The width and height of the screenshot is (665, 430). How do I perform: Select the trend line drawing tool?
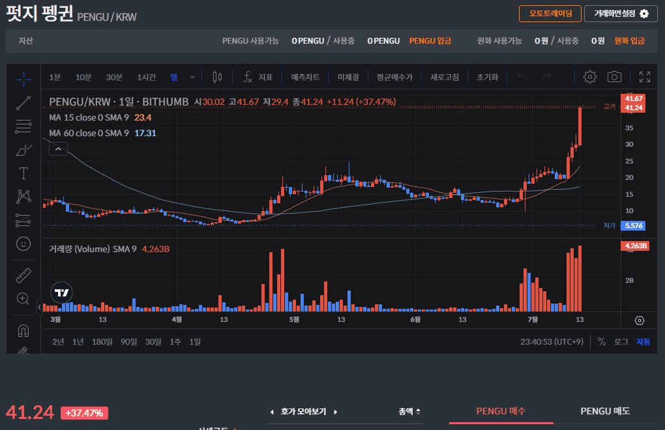[23, 103]
